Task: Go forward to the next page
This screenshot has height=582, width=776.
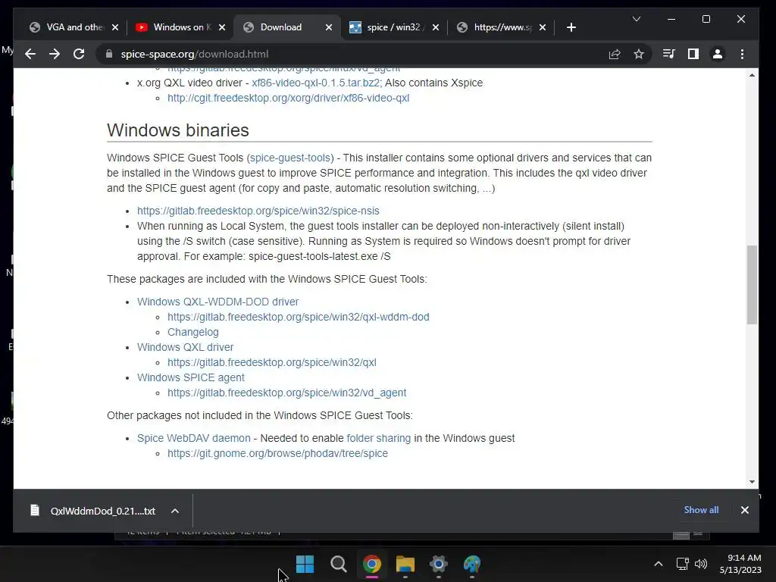Action: (55, 54)
